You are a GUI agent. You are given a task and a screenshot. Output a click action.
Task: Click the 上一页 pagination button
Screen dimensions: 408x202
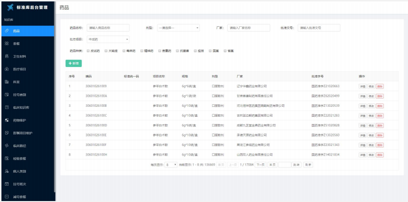233,165
